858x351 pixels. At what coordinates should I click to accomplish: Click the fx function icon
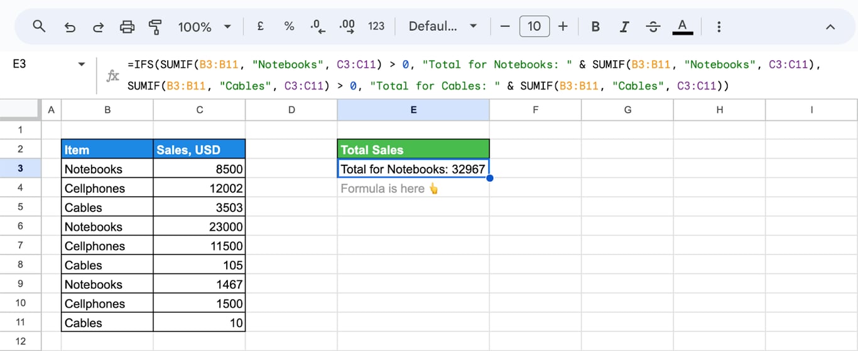click(x=112, y=76)
